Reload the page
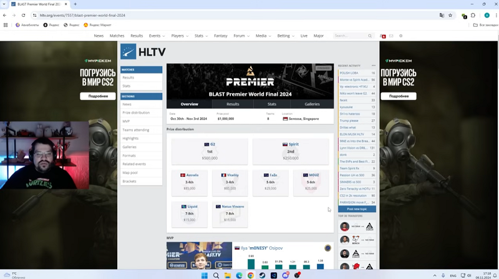This screenshot has height=279, width=499. point(23,15)
